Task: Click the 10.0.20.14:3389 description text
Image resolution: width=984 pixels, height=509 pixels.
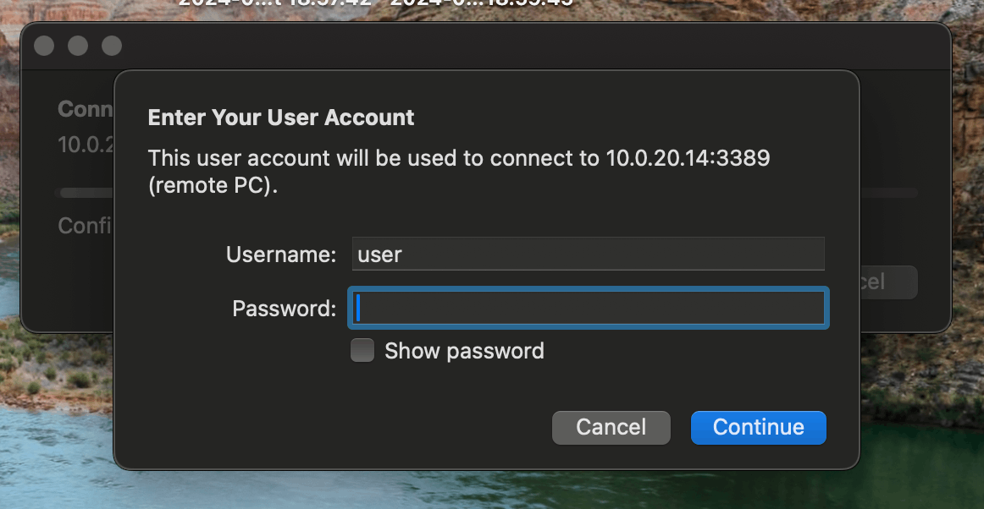Action: (688, 158)
